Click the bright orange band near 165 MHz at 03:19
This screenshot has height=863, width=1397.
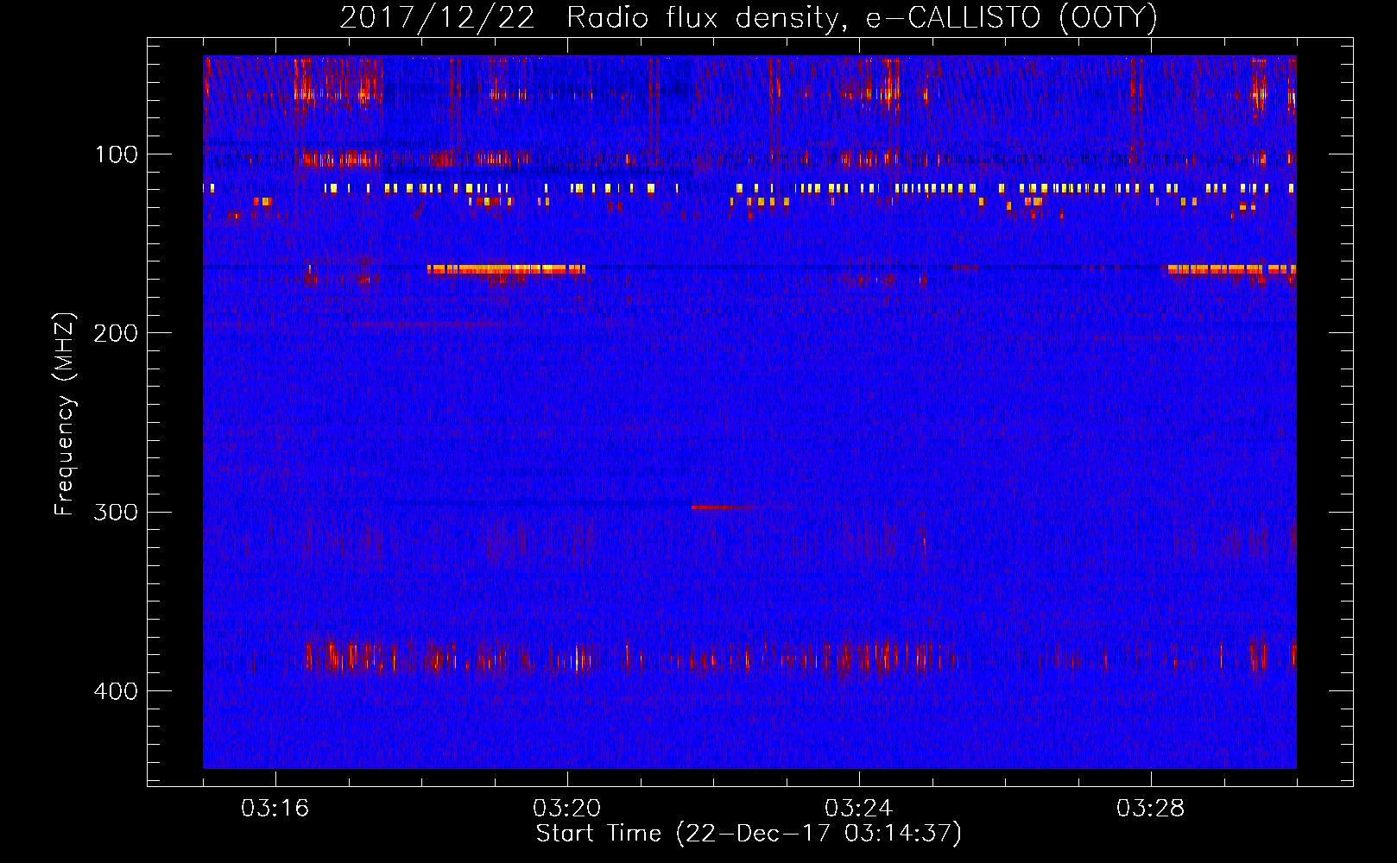(506, 269)
